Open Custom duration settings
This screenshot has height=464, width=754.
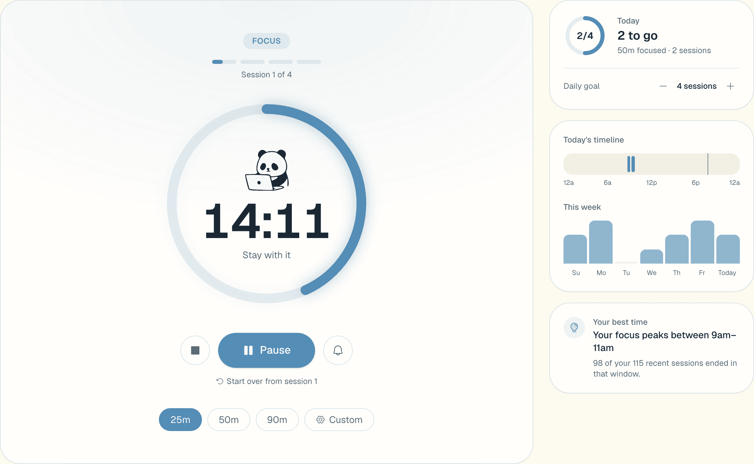339,420
